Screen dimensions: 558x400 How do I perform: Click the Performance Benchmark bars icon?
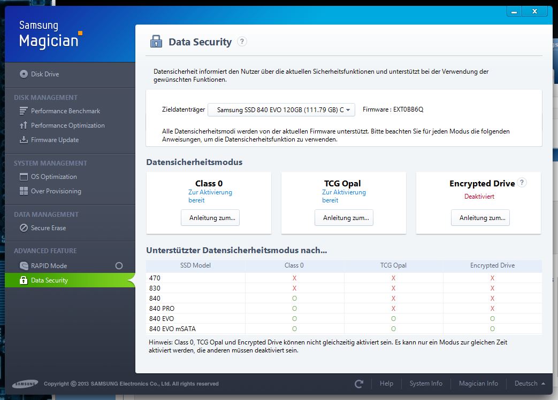pyautogui.click(x=24, y=111)
